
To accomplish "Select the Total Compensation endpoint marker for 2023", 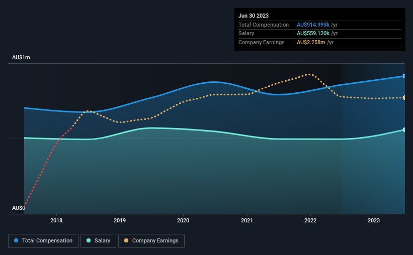I will [404, 76].
